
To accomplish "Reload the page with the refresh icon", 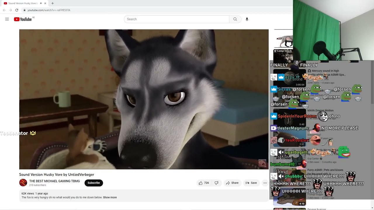I will click(17, 10).
